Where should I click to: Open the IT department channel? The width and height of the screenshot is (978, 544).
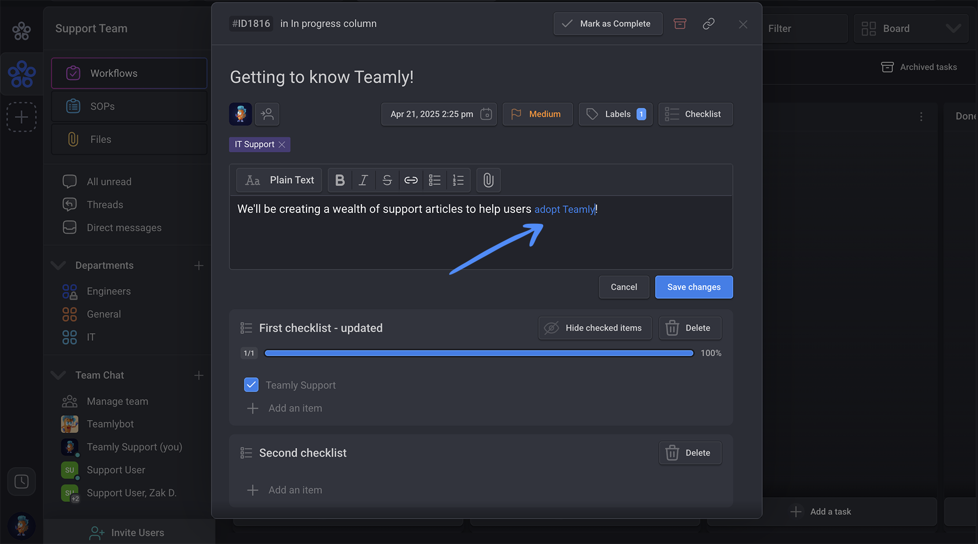pyautogui.click(x=91, y=337)
